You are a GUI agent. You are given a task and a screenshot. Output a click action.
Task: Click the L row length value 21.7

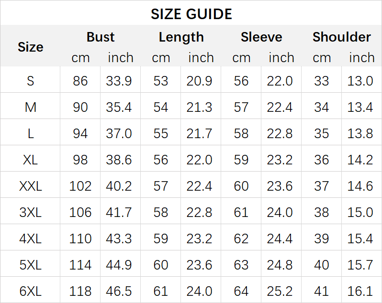tap(200, 133)
